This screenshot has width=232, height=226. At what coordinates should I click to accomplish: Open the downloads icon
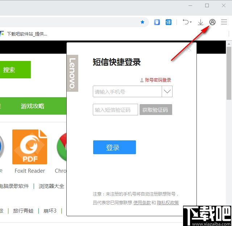tap(200, 22)
